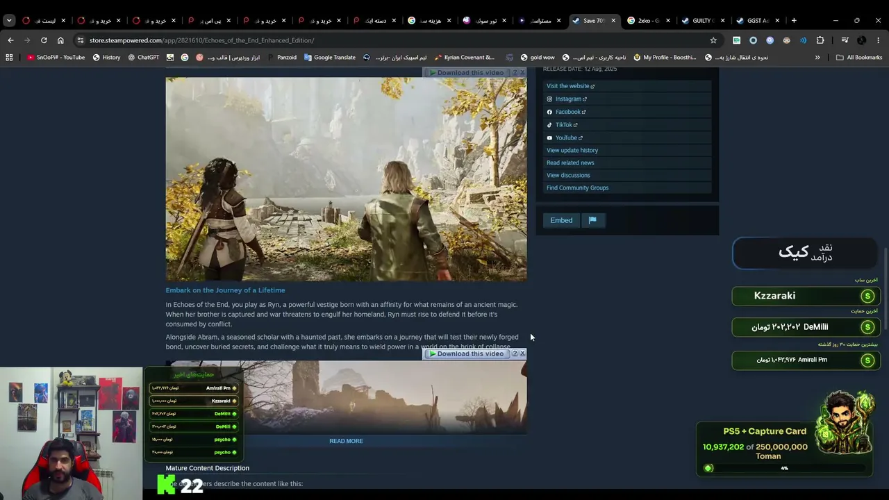Click the forest gameplay clip with two characters
889x500 pixels.
pos(346,178)
